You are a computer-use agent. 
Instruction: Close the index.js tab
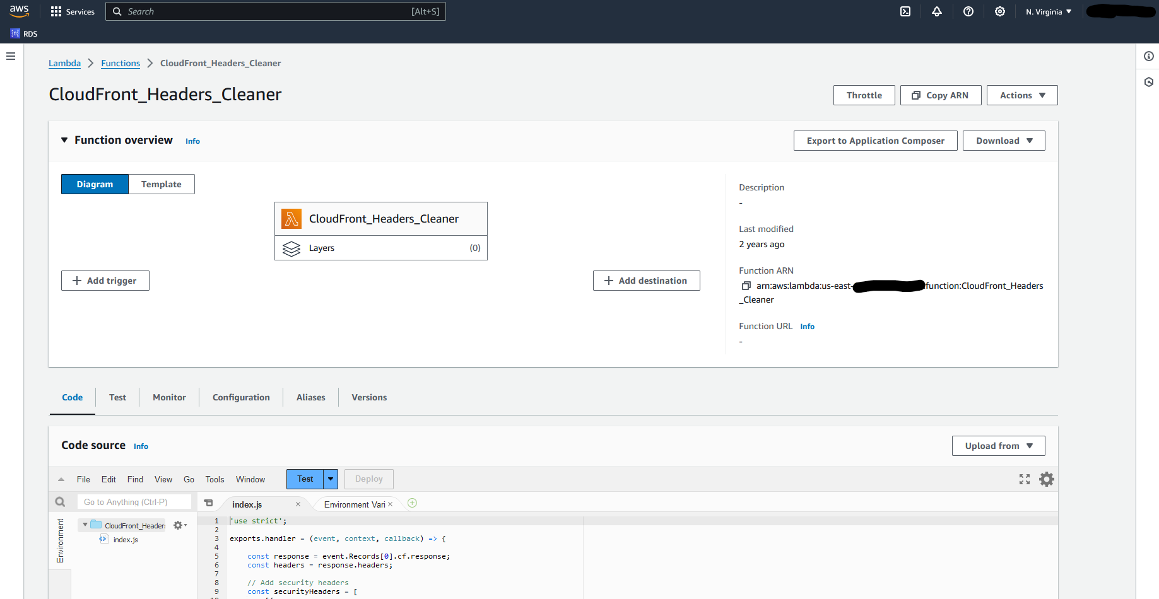[x=298, y=504]
